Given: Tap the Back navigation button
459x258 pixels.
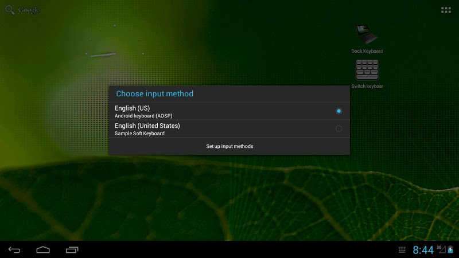Looking at the screenshot, I should click(14, 250).
